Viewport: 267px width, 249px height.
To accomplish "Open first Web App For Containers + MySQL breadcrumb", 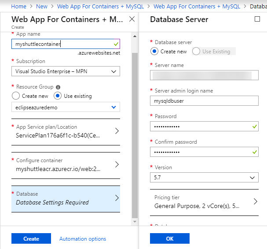I will 100,7.
